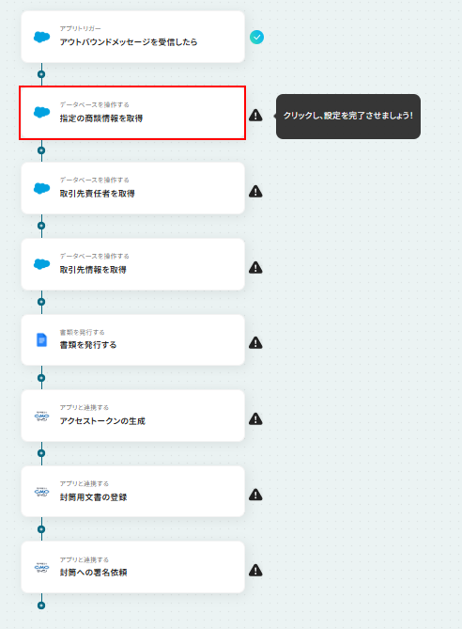Click データベースを操作する label above 取引先情報を取得
The image size is (462, 629).
pos(94,256)
